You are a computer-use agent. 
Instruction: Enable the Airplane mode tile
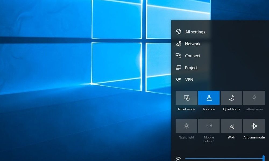(254, 126)
